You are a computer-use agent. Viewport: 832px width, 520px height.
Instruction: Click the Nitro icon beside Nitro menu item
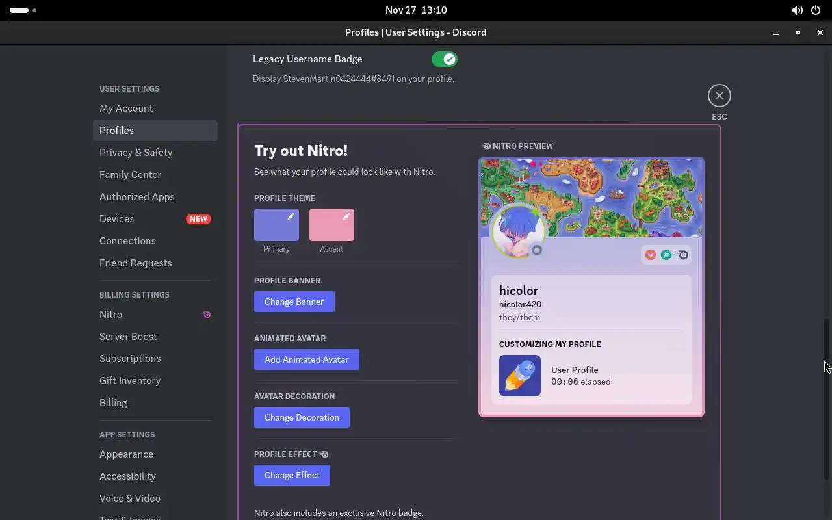207,315
